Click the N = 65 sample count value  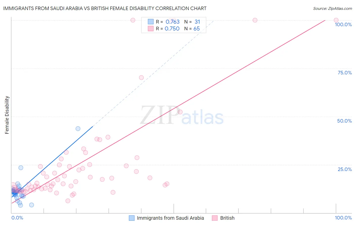[x=192, y=29]
